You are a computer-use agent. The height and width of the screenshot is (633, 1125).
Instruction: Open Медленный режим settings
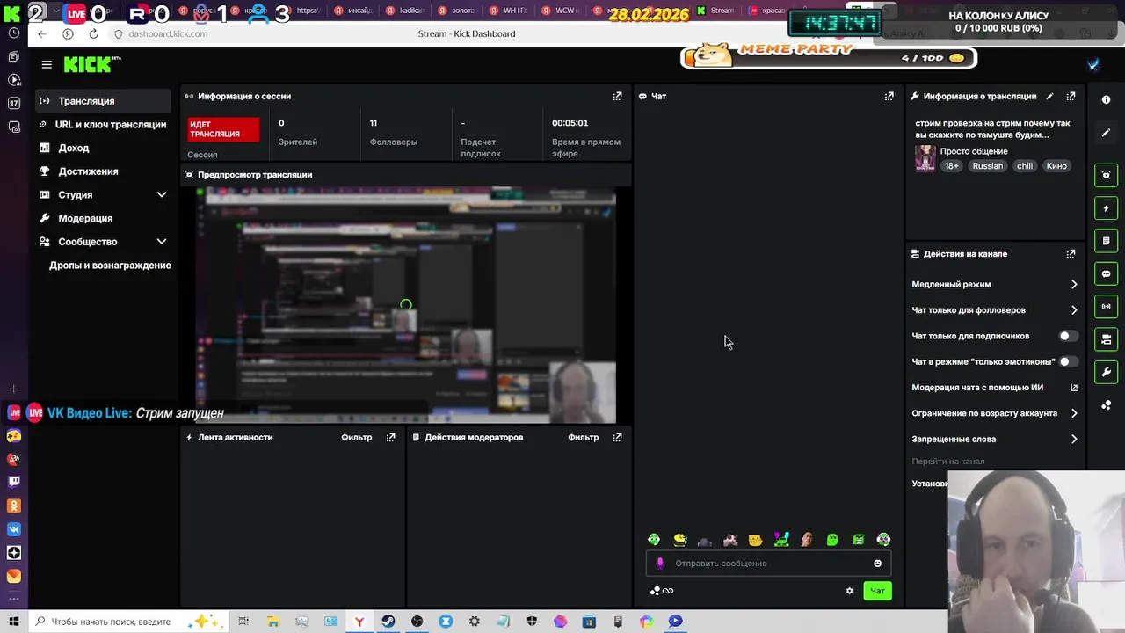995,284
